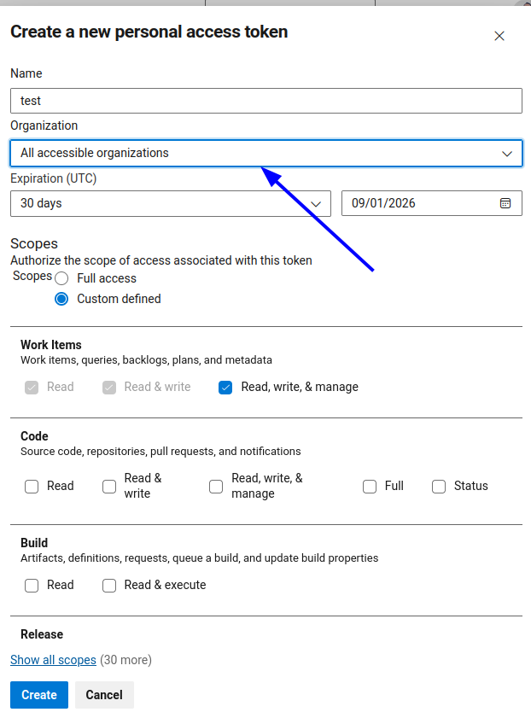The width and height of the screenshot is (531, 718).
Task: Open the calendar date picker icon
Action: click(505, 203)
